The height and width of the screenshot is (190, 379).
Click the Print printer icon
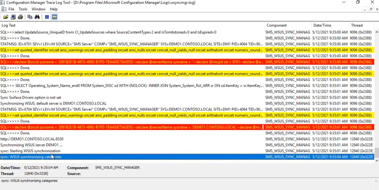(20, 17)
